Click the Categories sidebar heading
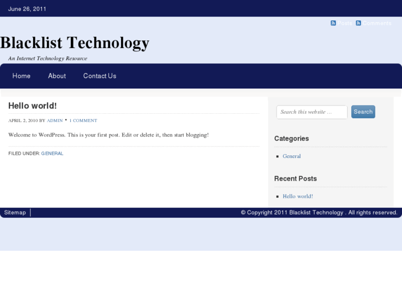The image size is (402, 301). [x=291, y=139]
